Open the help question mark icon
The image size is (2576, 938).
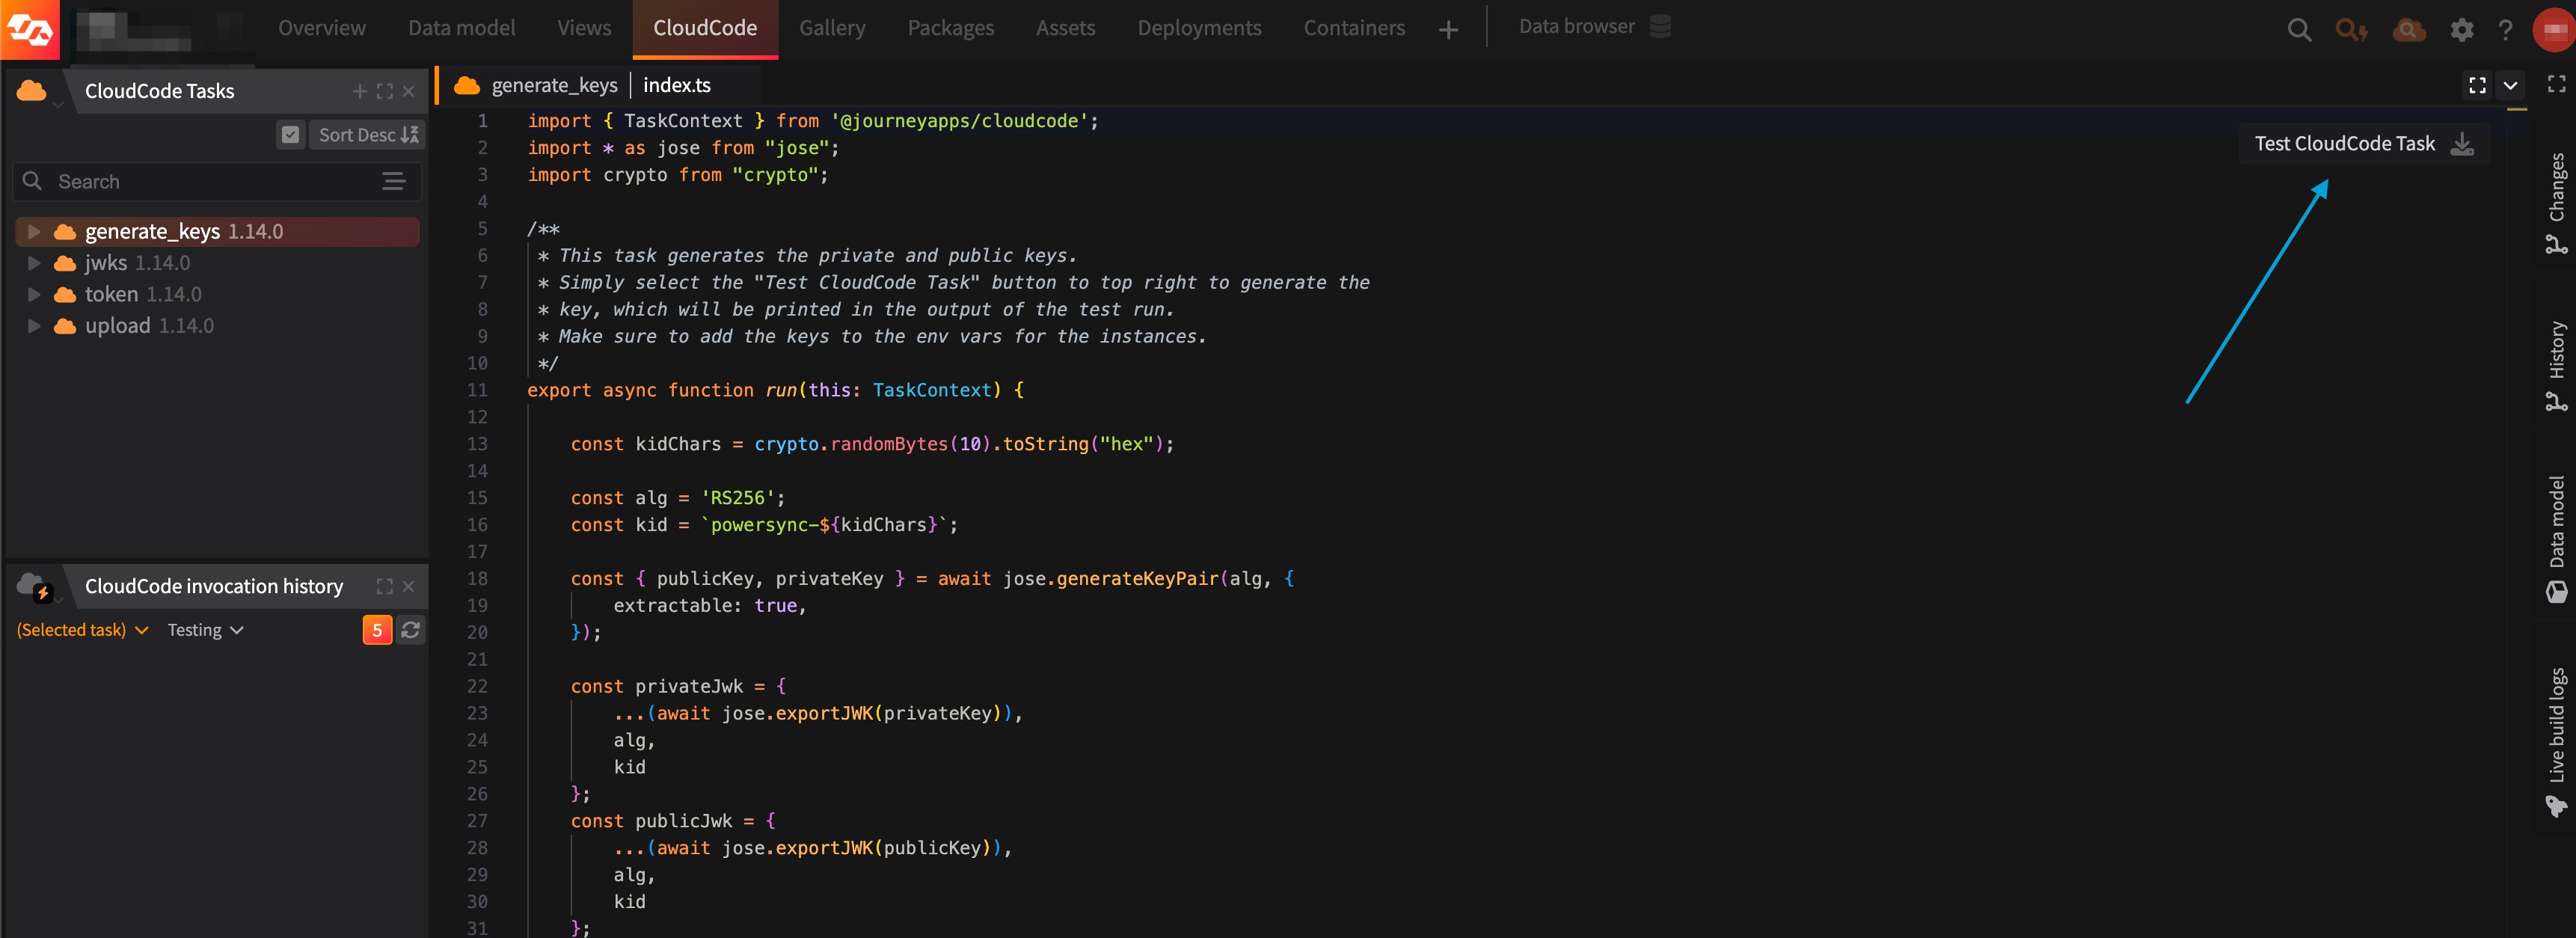(x=2505, y=29)
